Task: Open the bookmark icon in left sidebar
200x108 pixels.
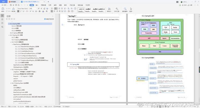Action: (x=2, y=23)
